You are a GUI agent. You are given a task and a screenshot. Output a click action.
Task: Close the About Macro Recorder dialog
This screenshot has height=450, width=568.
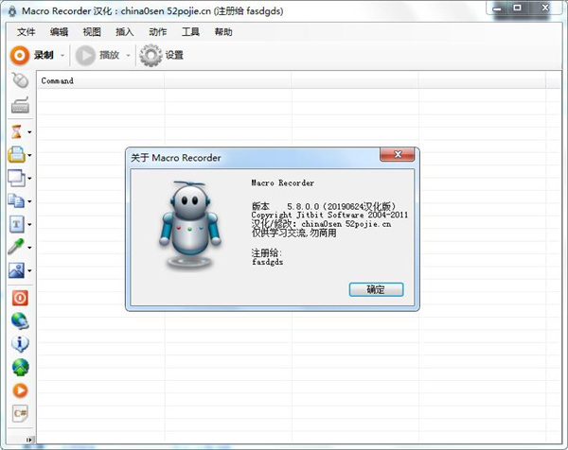coord(397,154)
